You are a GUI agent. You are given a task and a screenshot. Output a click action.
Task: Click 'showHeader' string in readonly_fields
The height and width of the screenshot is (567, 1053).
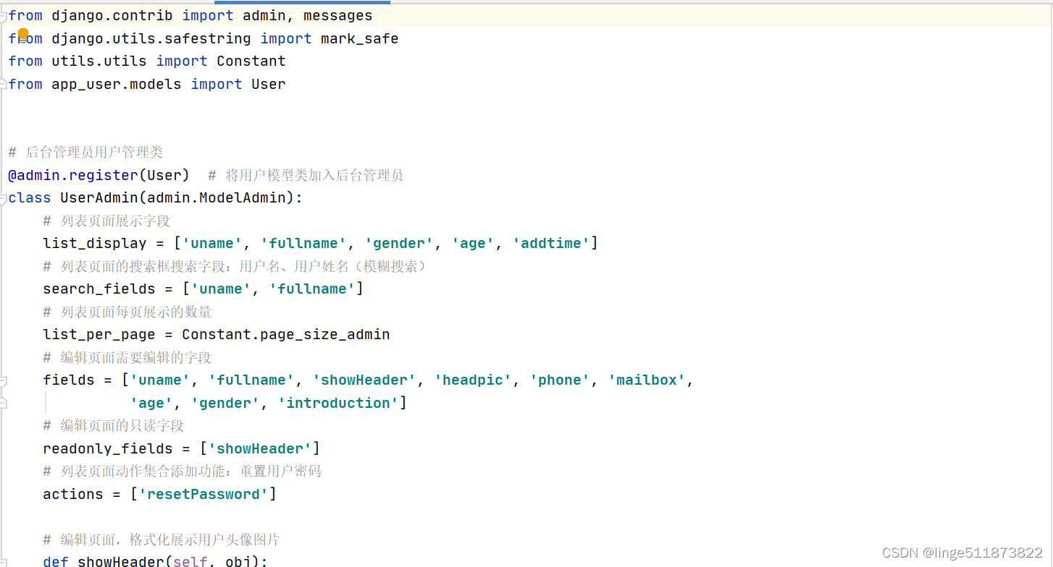click(260, 448)
